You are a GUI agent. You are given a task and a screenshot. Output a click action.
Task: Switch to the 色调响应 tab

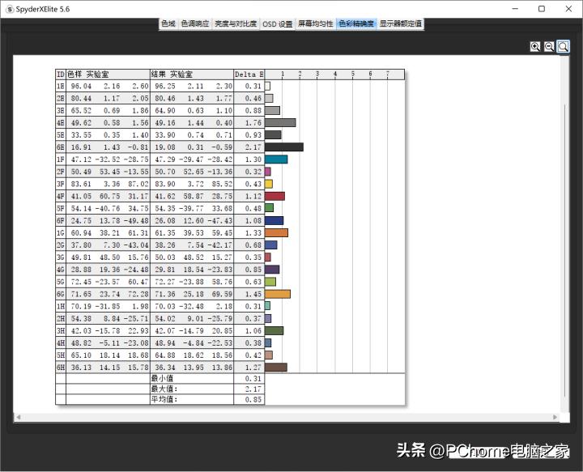point(195,23)
